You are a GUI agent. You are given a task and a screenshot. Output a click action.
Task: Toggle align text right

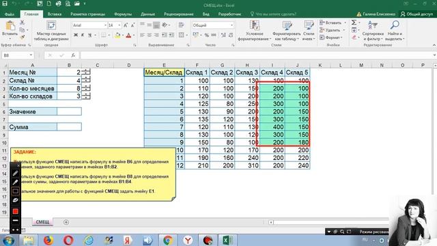click(156, 35)
